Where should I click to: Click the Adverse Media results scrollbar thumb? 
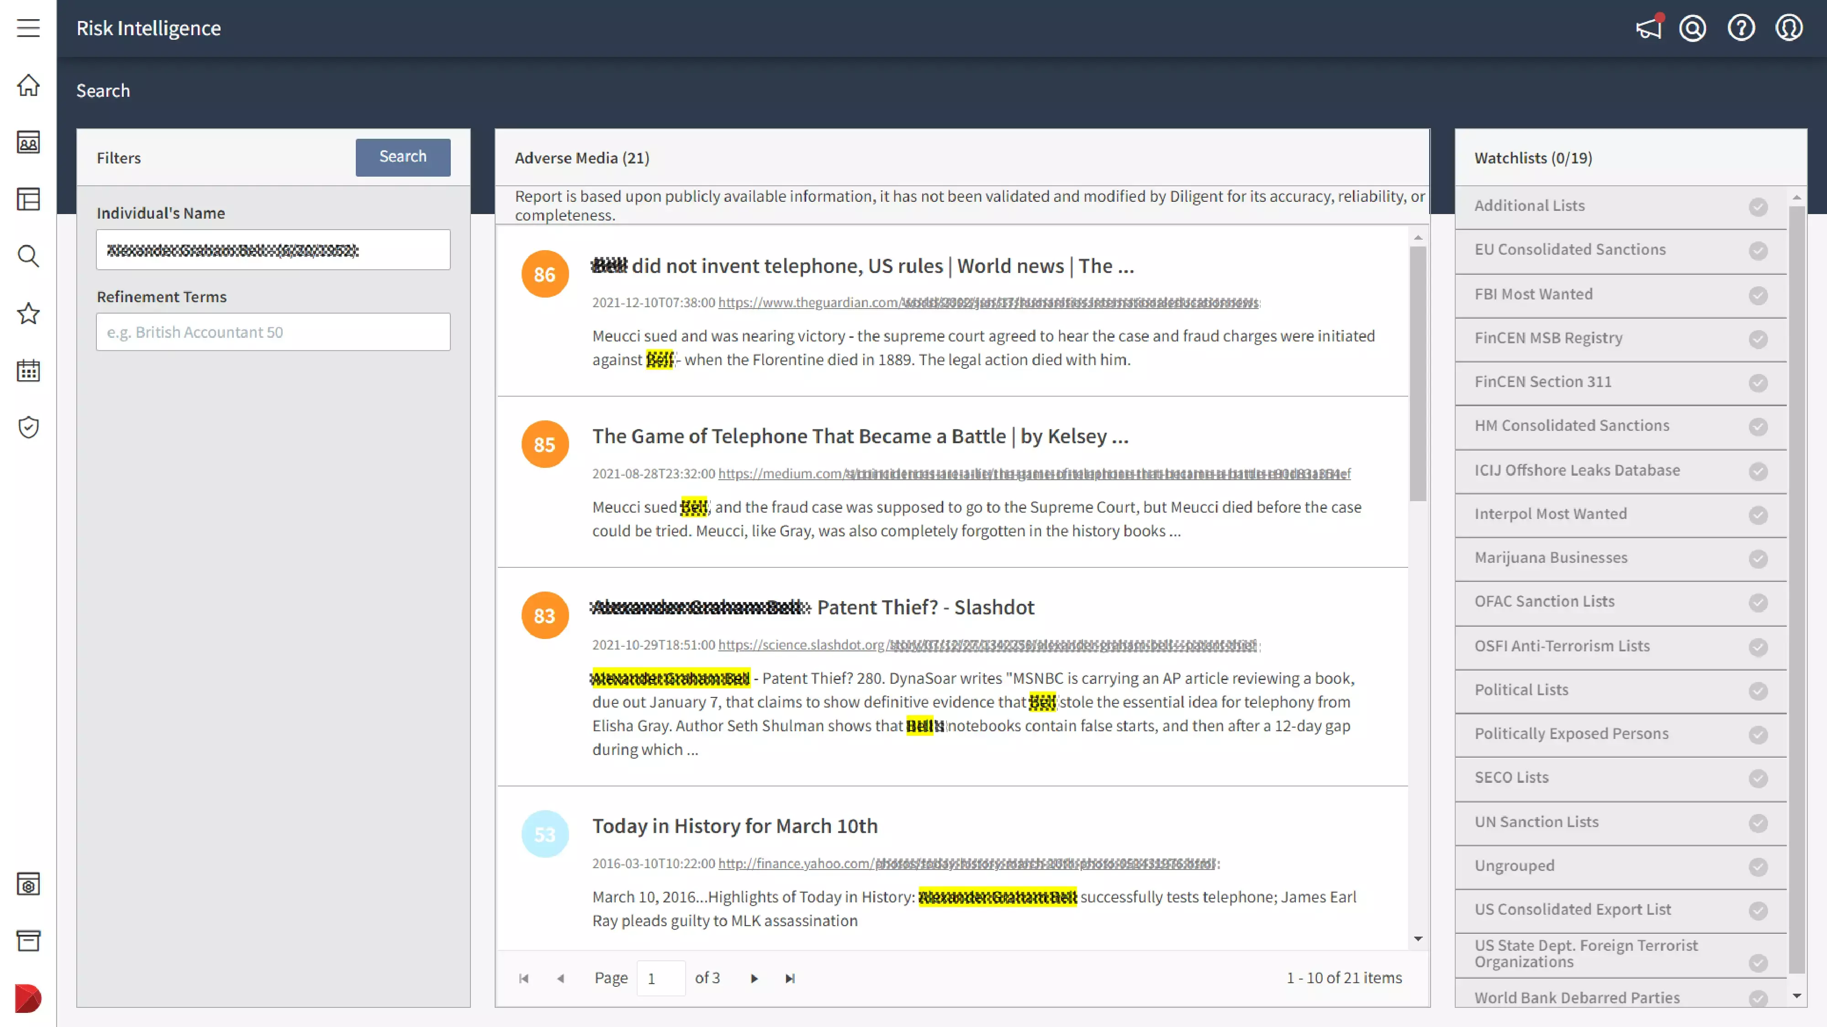point(1418,373)
